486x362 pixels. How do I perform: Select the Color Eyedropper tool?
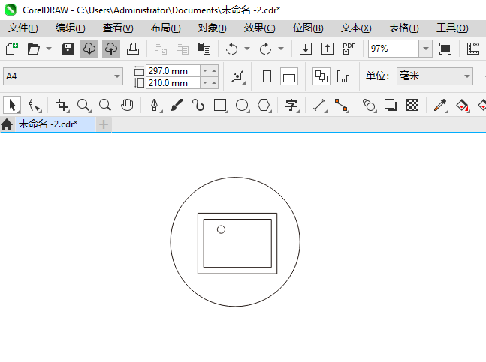pyautogui.click(x=440, y=105)
